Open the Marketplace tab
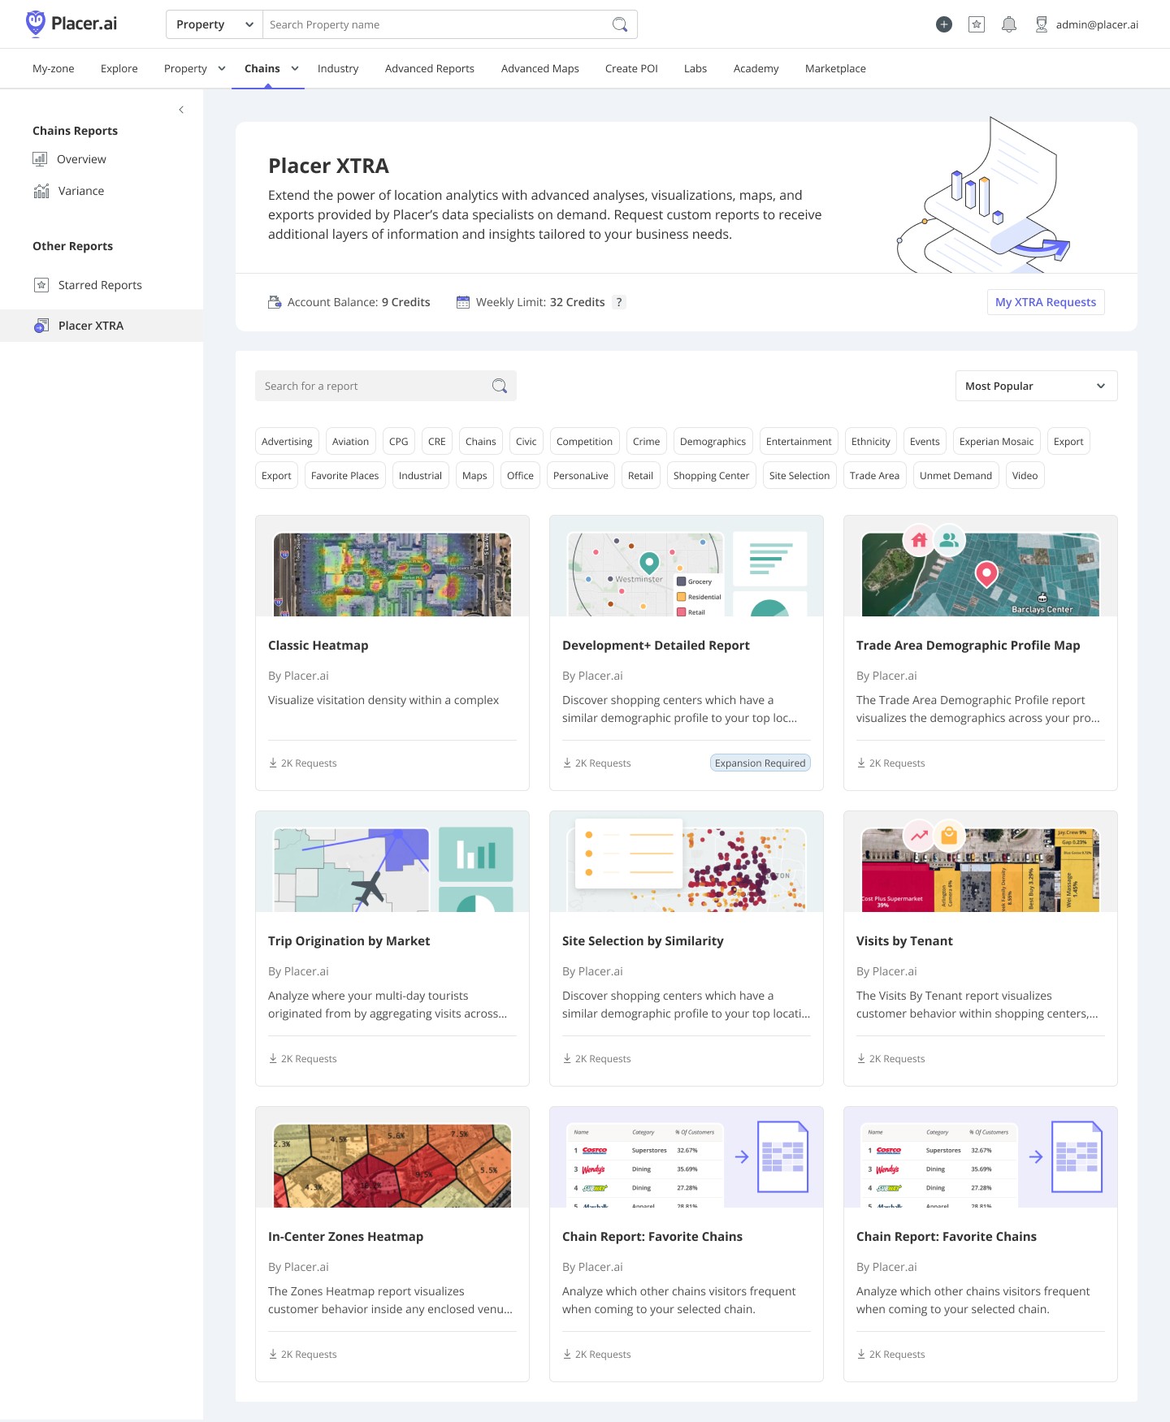1170x1422 pixels. (835, 68)
